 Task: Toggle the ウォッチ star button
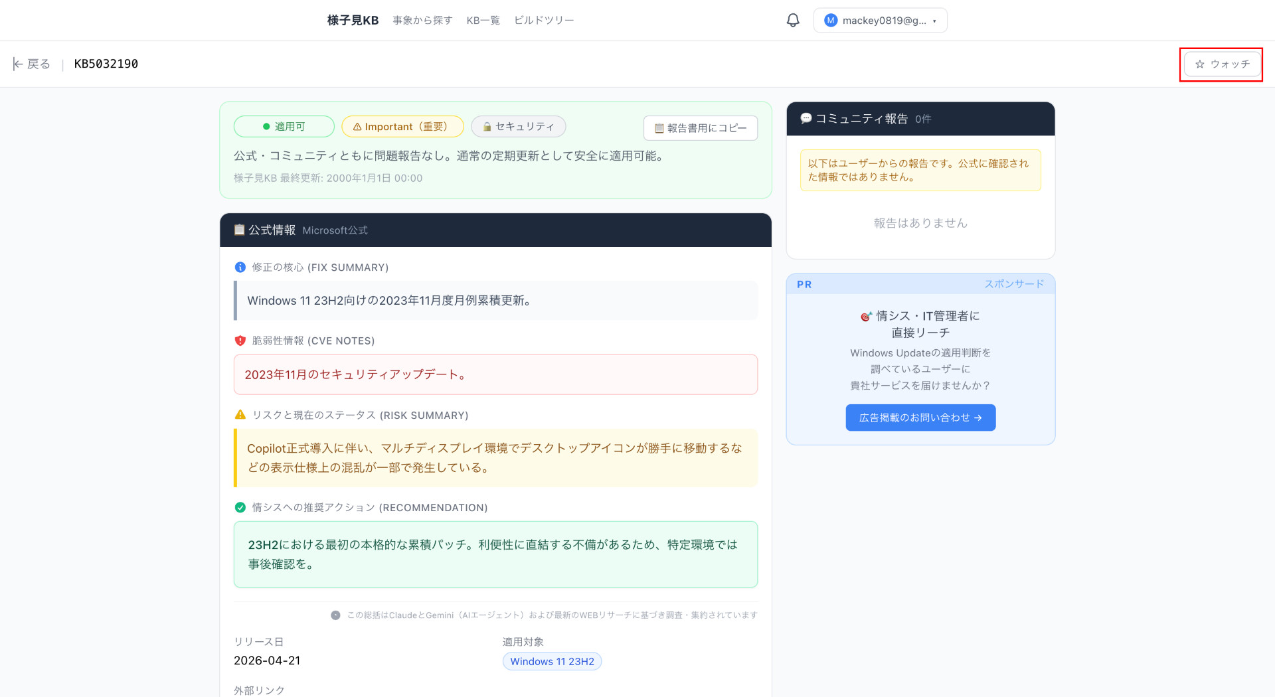pyautogui.click(x=1221, y=64)
